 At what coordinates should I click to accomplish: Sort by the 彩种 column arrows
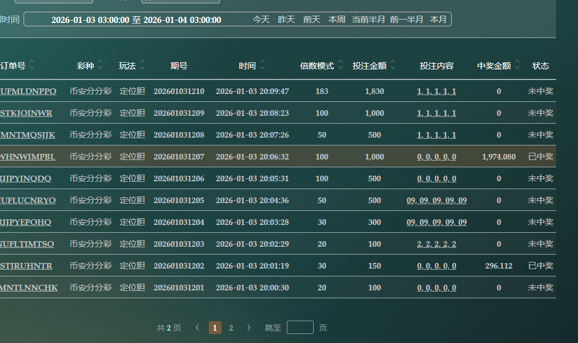coord(101,65)
